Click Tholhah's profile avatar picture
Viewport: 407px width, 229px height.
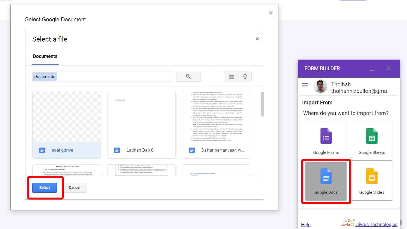[320, 86]
